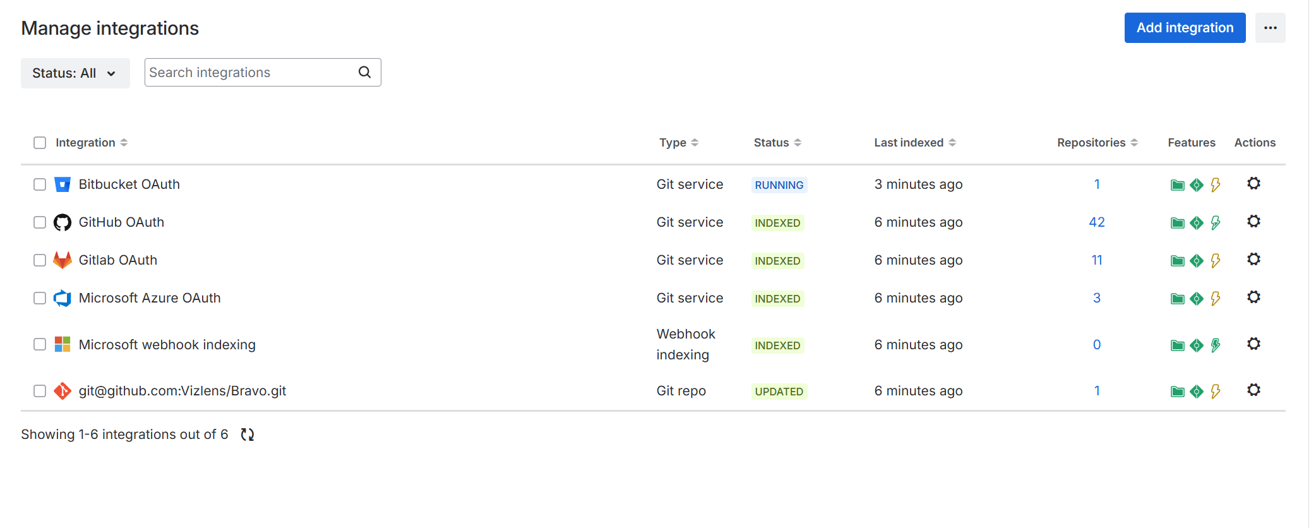Image resolution: width=1316 pixels, height=528 pixels.
Task: Sort table by Repositories column header
Action: pyautogui.click(x=1097, y=143)
